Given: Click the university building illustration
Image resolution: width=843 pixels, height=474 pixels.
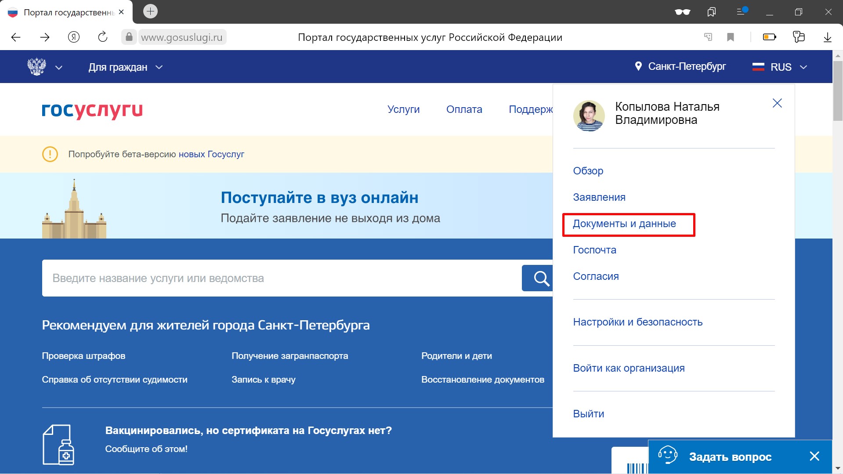Looking at the screenshot, I should [x=74, y=209].
